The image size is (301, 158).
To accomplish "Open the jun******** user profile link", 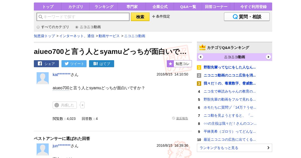I will click(61, 146).
